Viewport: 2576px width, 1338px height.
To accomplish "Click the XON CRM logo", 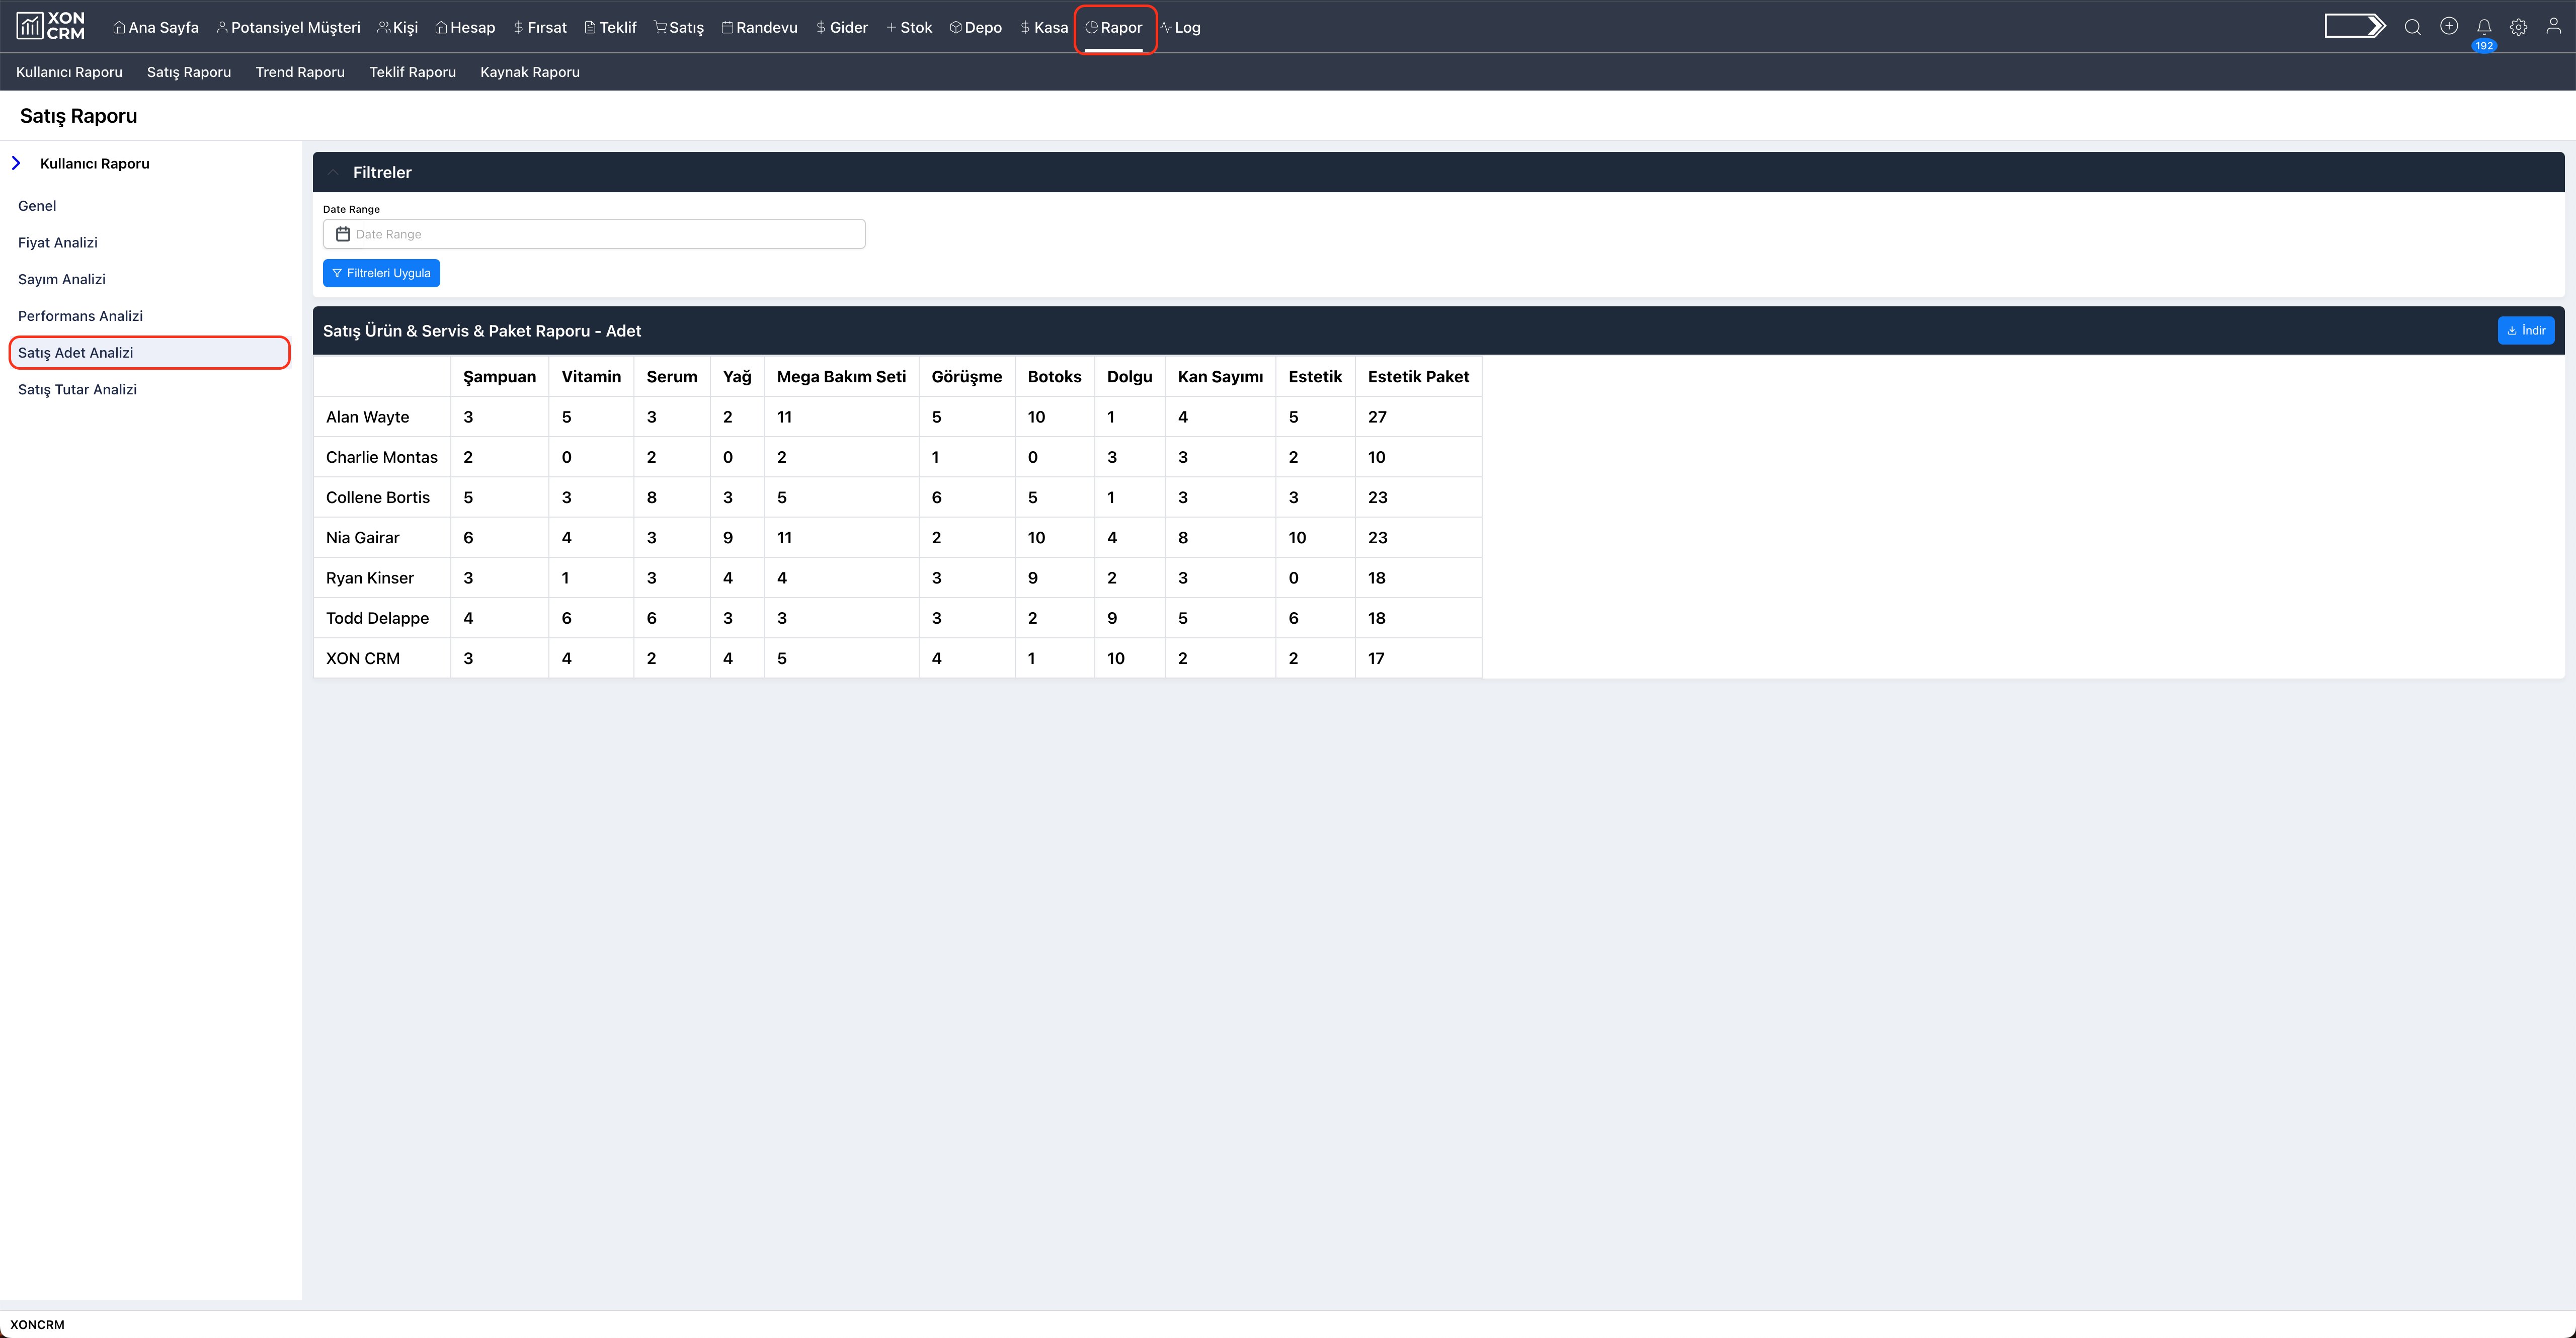I will 51,26.
